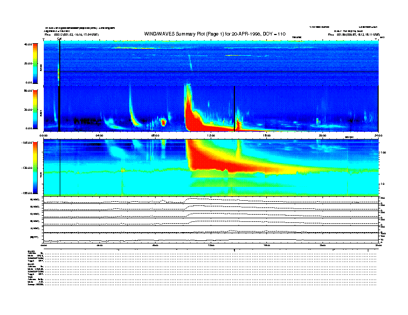408x315 pixels.
Task: Click the 04:00 label below RAD1 panel
Action: click(99, 135)
